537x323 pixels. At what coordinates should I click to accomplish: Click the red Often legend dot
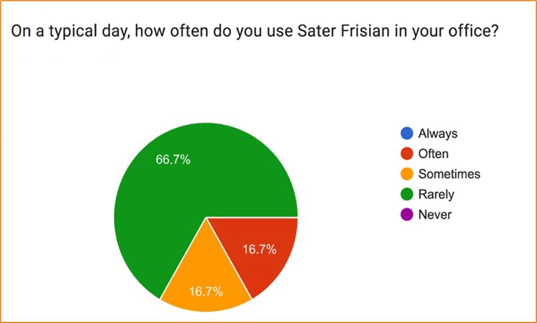(407, 154)
